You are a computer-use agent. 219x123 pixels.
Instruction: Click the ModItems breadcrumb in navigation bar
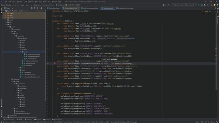[x=60, y=5]
